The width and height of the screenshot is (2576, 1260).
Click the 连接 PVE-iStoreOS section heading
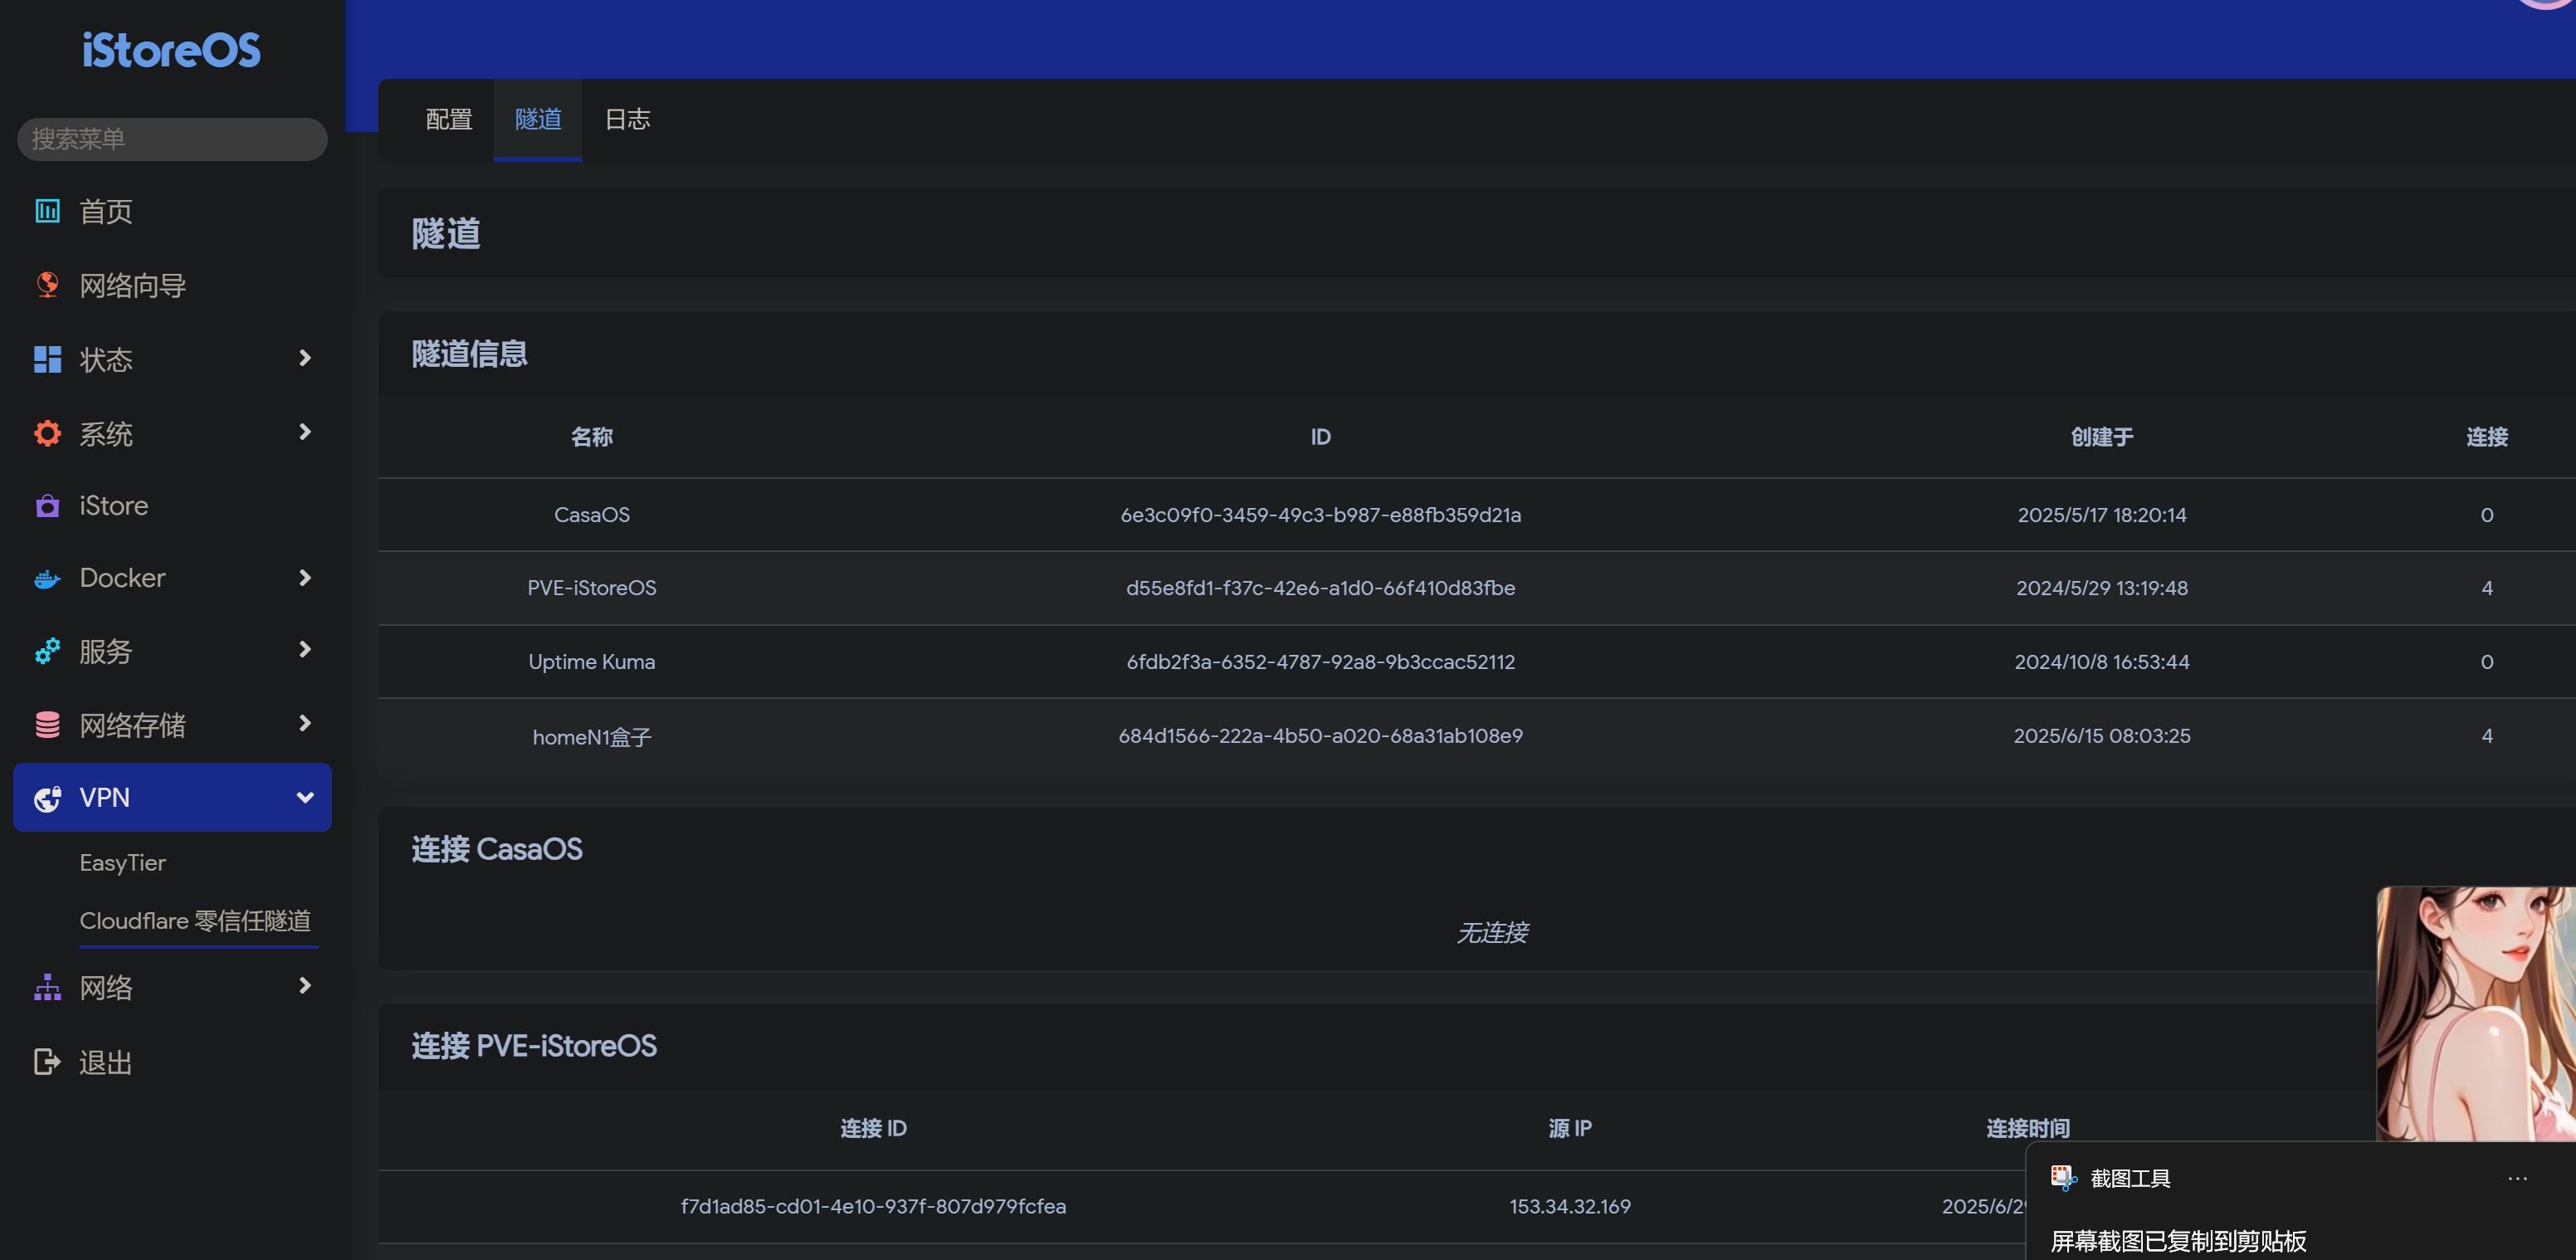tap(534, 1046)
